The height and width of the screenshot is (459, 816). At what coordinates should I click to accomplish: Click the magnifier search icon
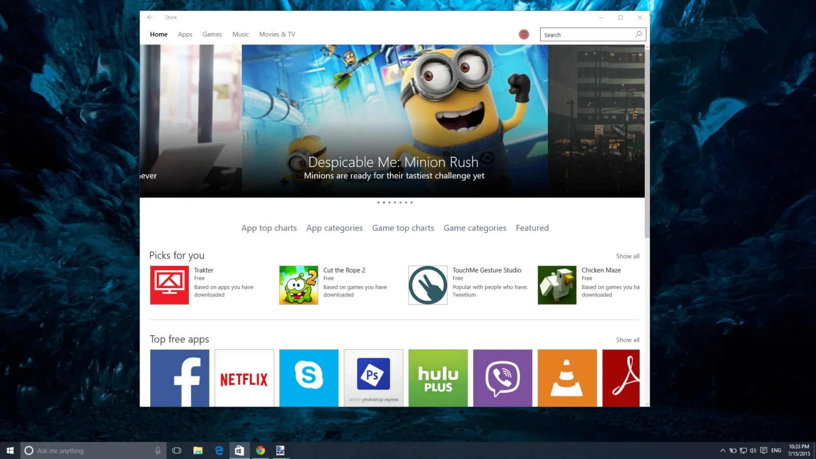[x=639, y=34]
